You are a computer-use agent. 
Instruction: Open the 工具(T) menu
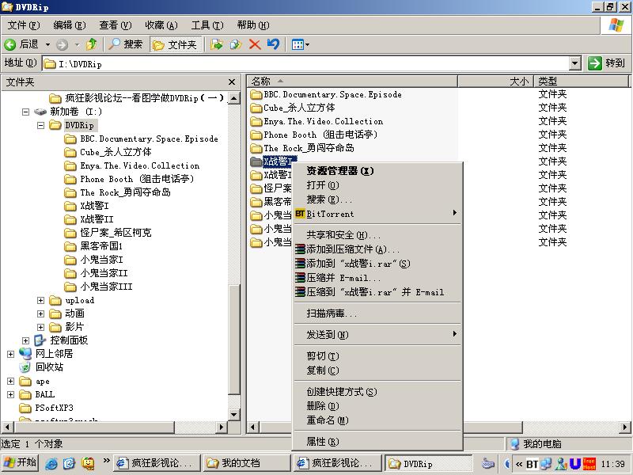[207, 25]
